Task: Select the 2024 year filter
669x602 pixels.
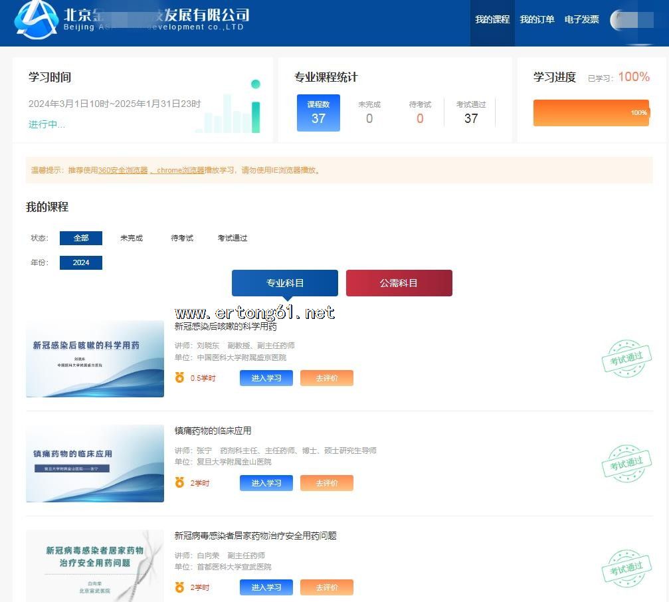Action: pos(81,262)
